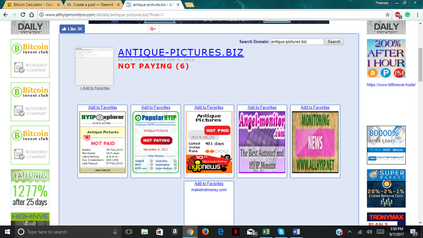Open Word from taskbar

click(x=296, y=232)
